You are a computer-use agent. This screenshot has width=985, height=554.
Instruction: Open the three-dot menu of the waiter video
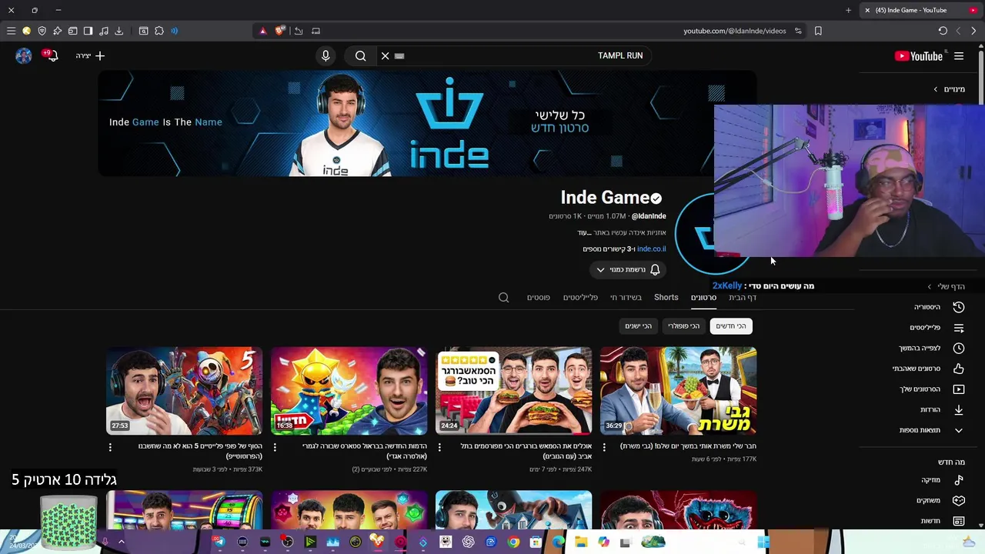pos(604,447)
